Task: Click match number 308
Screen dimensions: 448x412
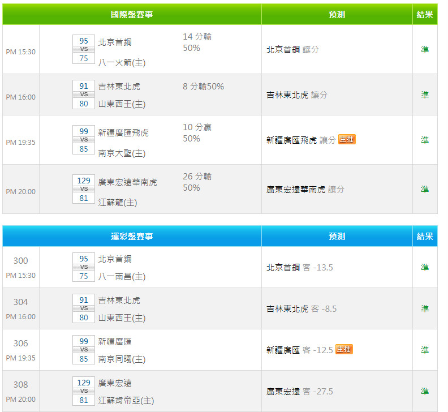Action: click(x=21, y=385)
